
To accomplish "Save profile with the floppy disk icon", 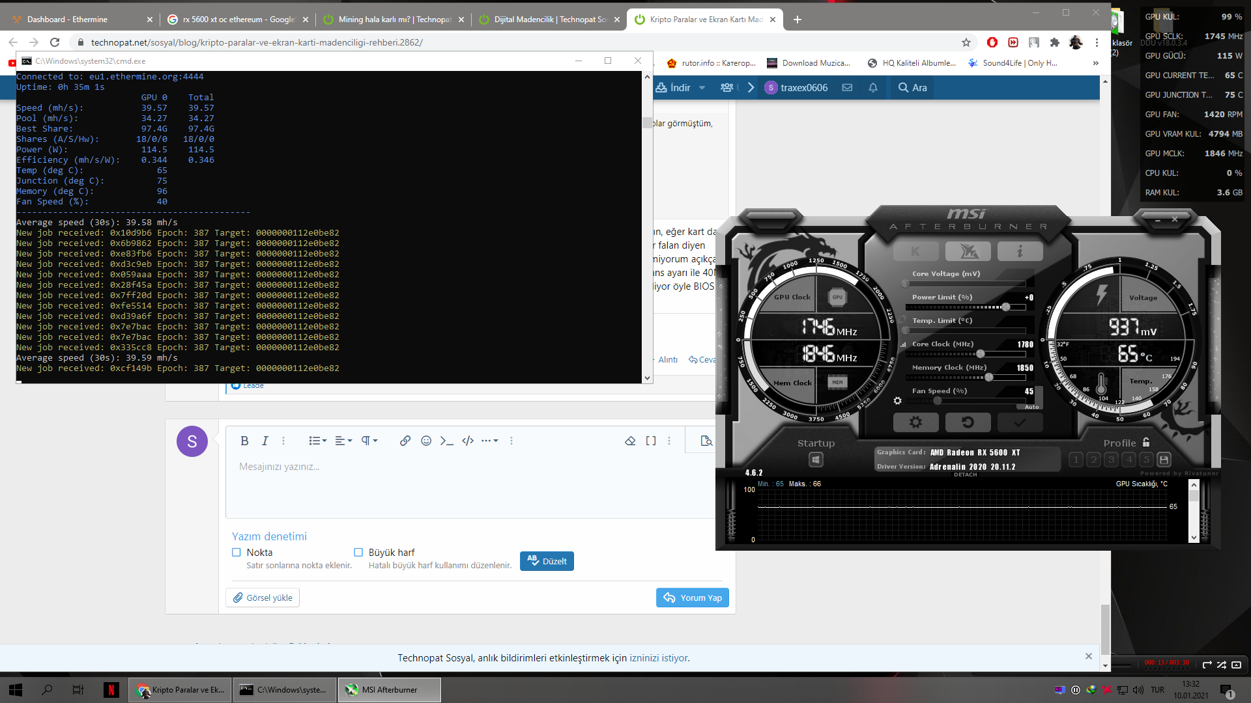I will tap(1164, 460).
